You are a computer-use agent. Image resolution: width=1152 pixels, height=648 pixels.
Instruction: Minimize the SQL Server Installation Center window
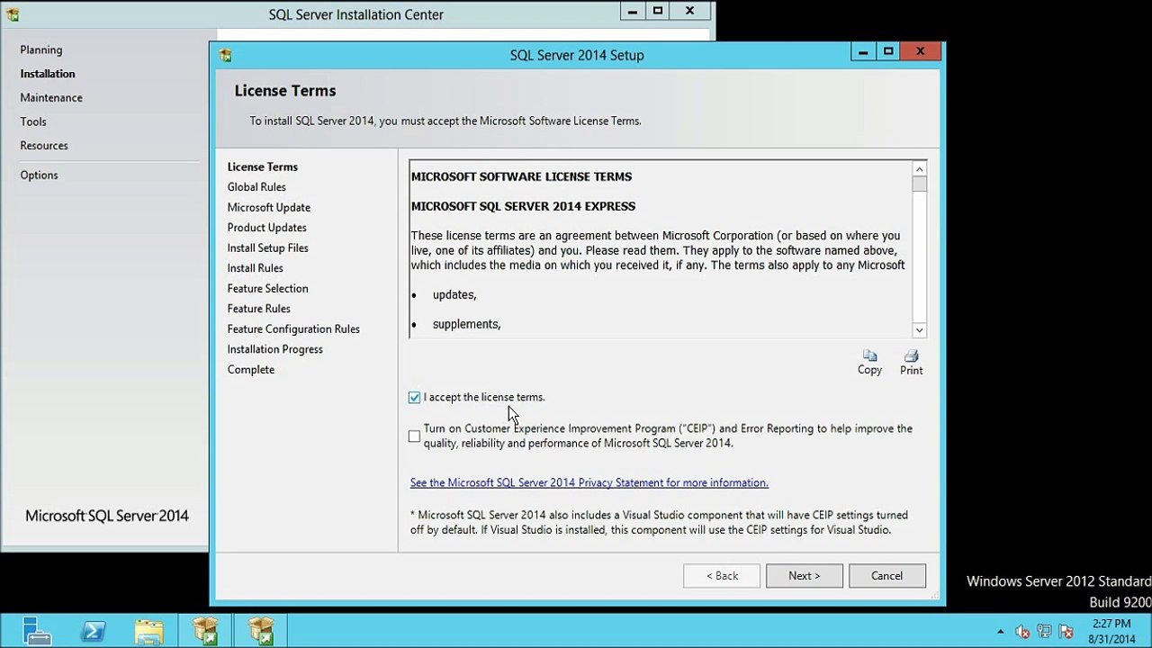pos(633,11)
